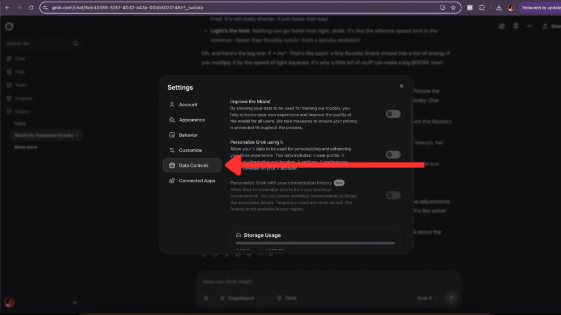Reload the current page

pyautogui.click(x=31, y=8)
